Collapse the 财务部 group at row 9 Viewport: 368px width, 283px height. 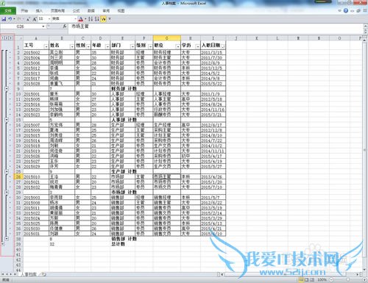click(x=7, y=89)
